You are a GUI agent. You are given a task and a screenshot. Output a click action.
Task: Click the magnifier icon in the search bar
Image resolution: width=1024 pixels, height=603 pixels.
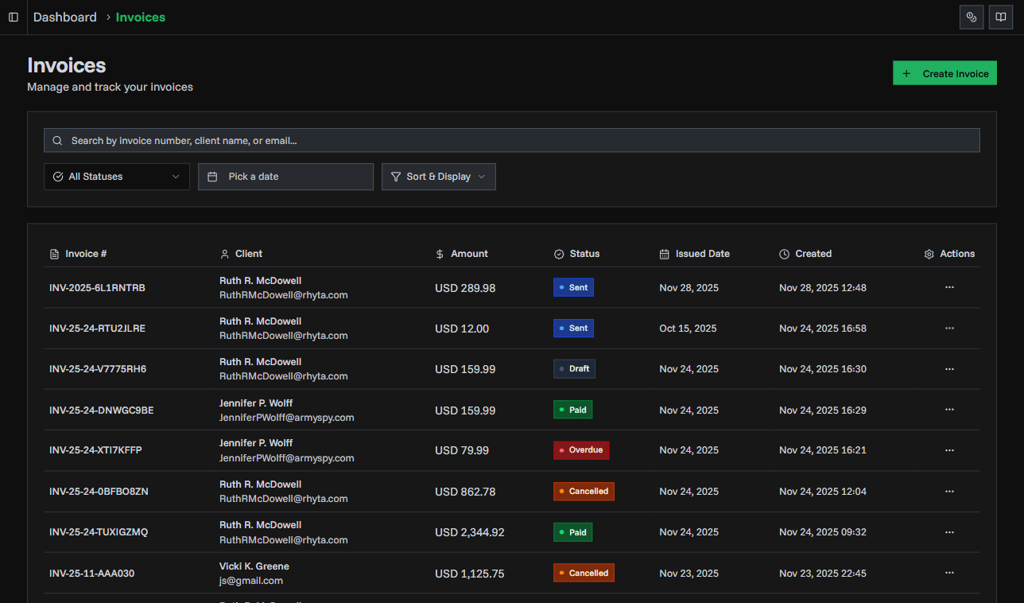click(56, 140)
